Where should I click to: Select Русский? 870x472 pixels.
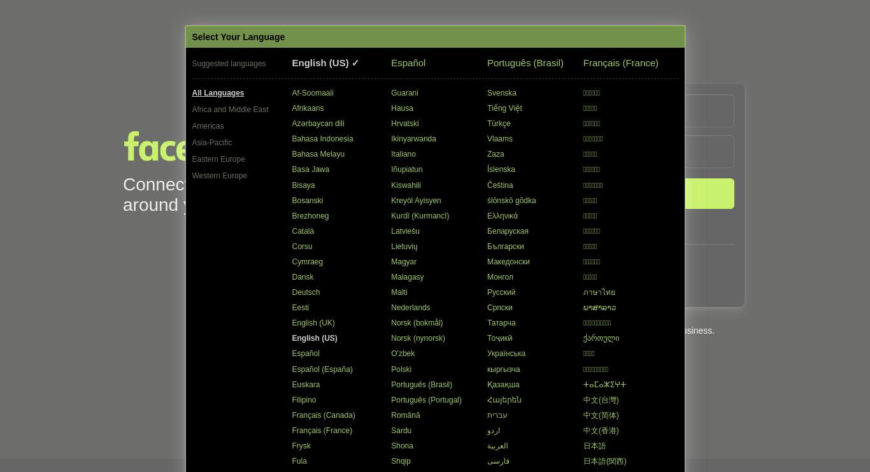click(x=501, y=292)
